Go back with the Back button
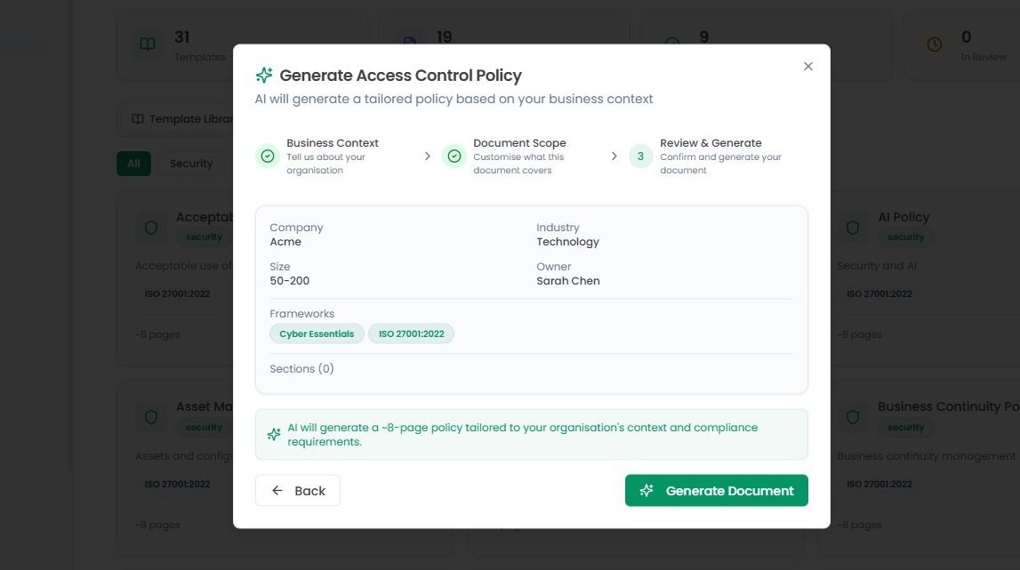The width and height of the screenshot is (1020, 570). tap(298, 491)
